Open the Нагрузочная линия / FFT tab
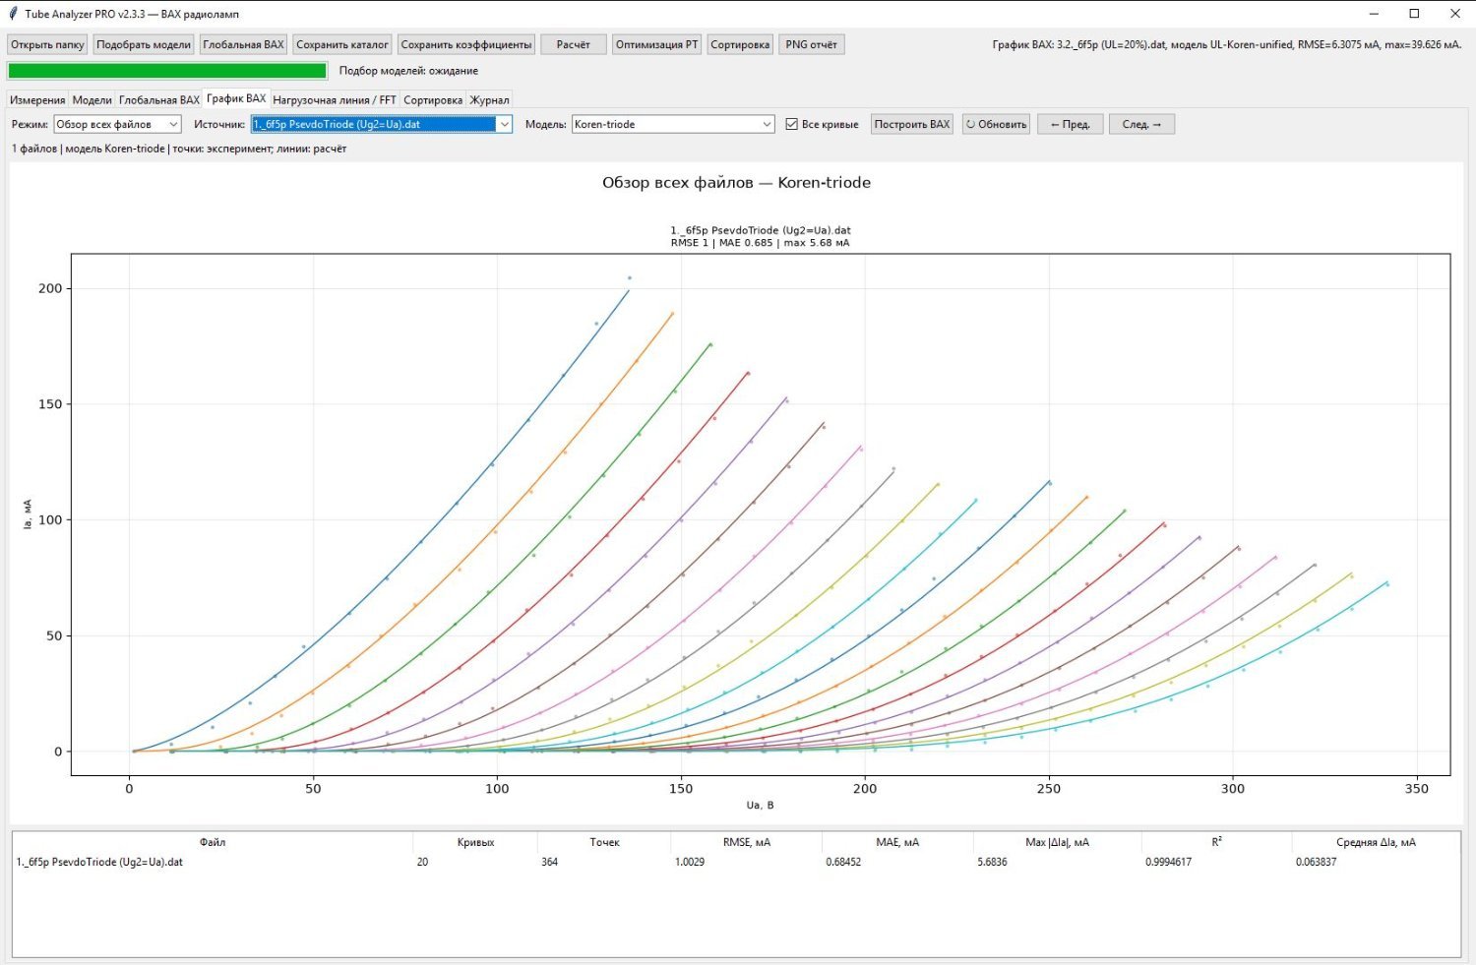The height and width of the screenshot is (965, 1476). 335,100
